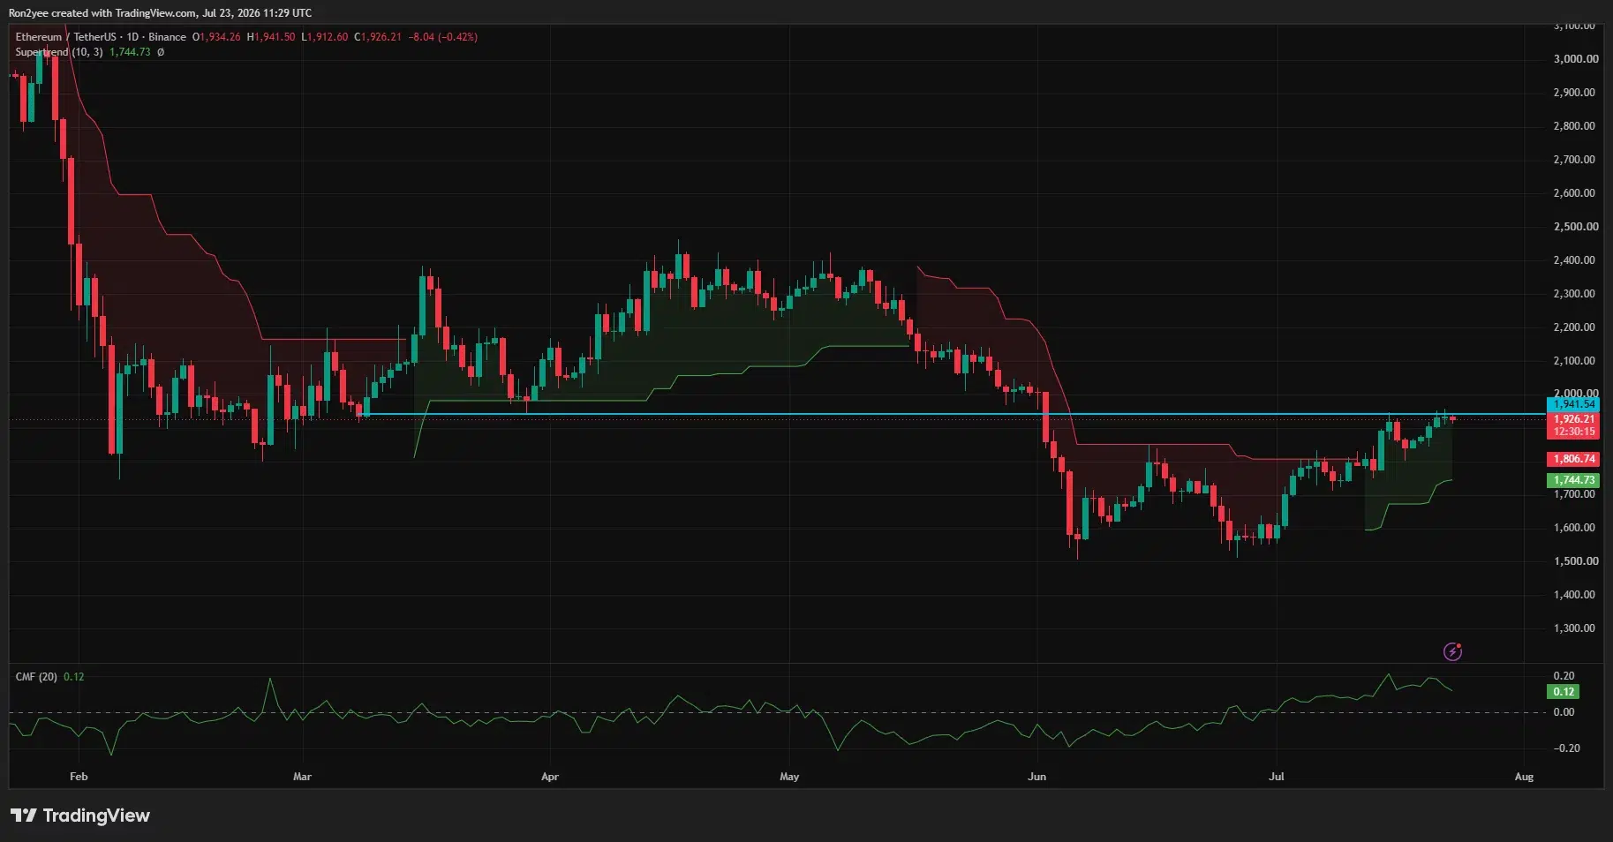1613x842 pixels.
Task: Click the 1,300.00 price axis label
Action: 1576,628
